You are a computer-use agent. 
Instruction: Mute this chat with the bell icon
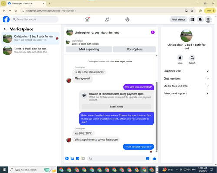(x=180, y=58)
